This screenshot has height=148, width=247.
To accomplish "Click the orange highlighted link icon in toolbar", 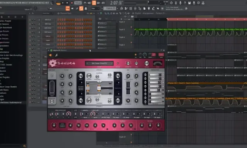I will click(81, 8).
